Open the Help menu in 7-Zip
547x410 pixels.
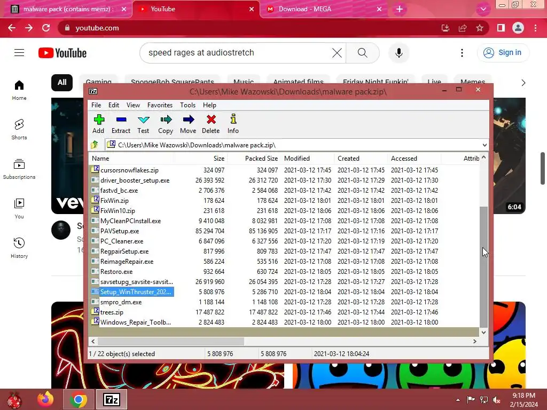click(x=209, y=105)
